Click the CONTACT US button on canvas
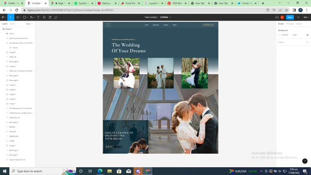The width and height of the screenshot is (311, 175). coord(208,25)
